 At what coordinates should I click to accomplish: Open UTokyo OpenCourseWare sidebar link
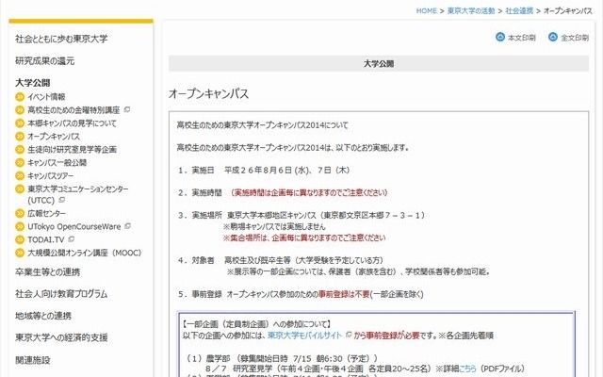click(74, 226)
